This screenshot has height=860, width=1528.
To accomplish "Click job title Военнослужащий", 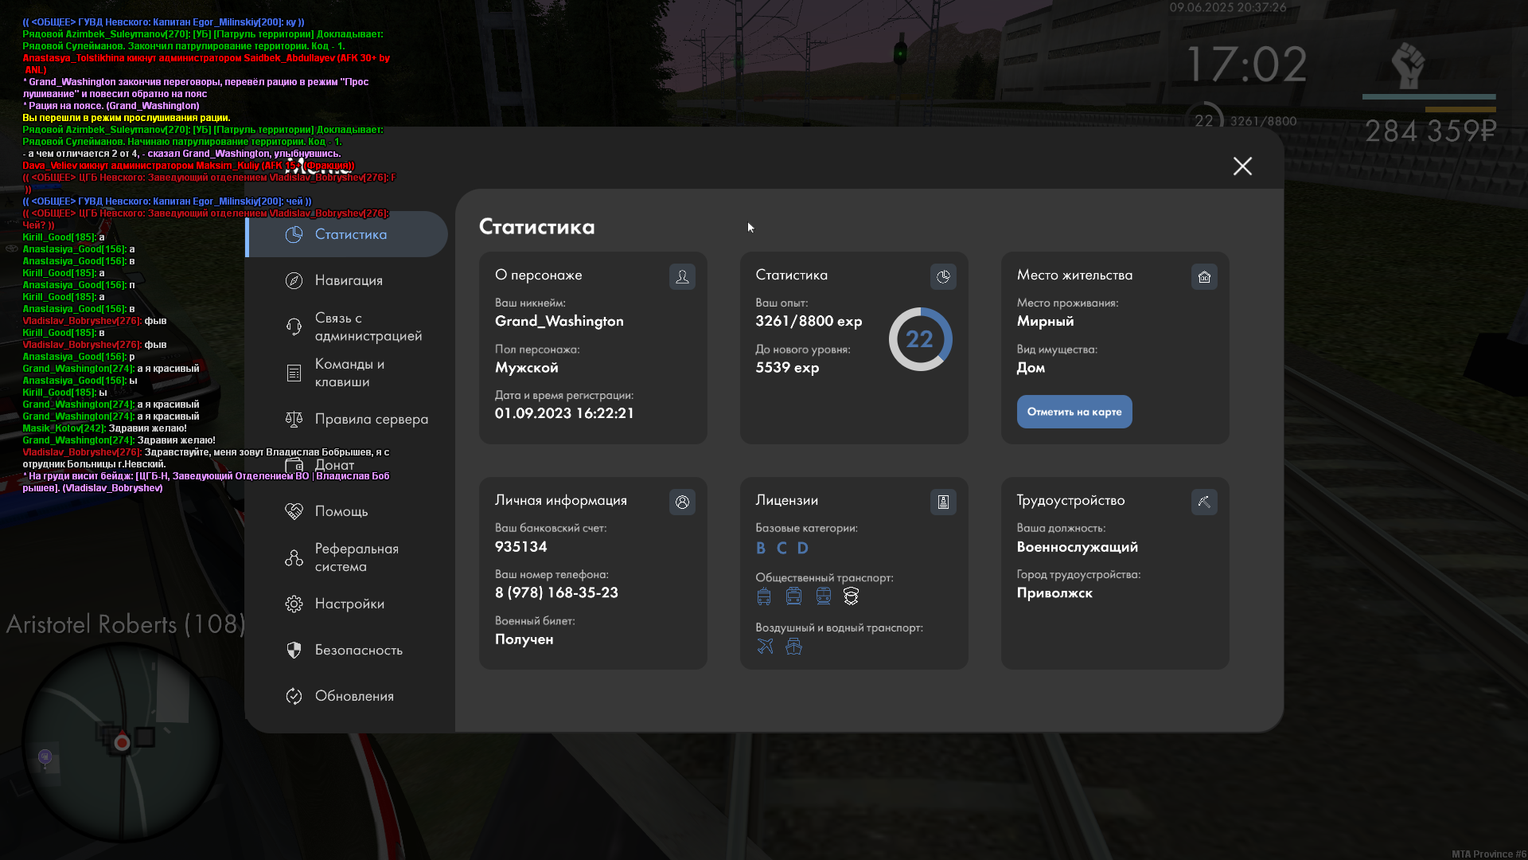I will pyautogui.click(x=1077, y=547).
